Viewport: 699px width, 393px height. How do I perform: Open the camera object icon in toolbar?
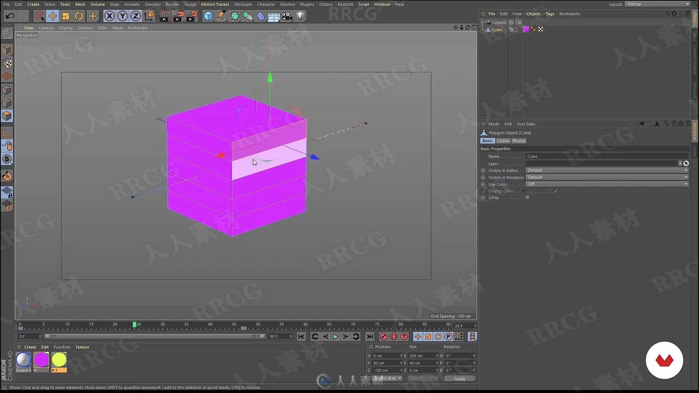[x=287, y=16]
